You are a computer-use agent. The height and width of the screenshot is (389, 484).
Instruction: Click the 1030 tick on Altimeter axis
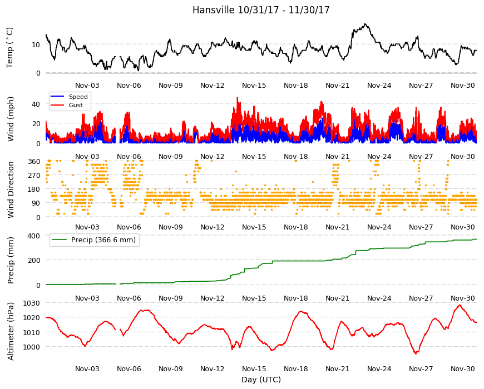pyautogui.click(x=32, y=303)
